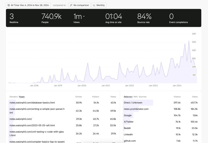Click the comparison arrows icon
Image resolution: width=208 pixels, height=143 pixels.
pos(71,5)
